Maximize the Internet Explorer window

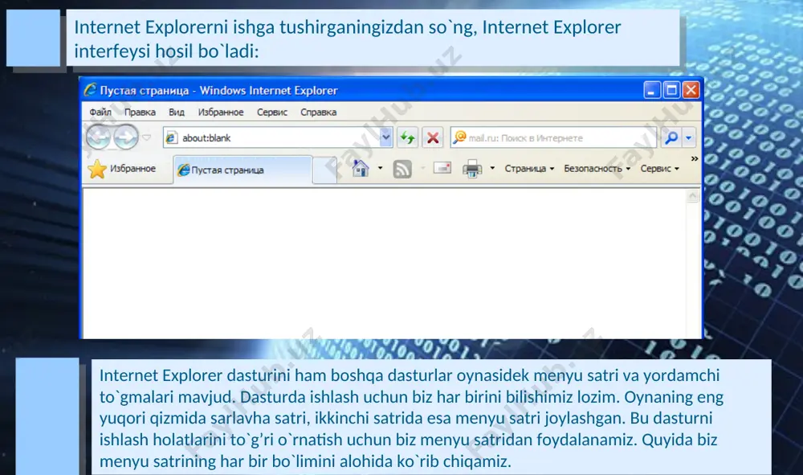click(x=671, y=90)
